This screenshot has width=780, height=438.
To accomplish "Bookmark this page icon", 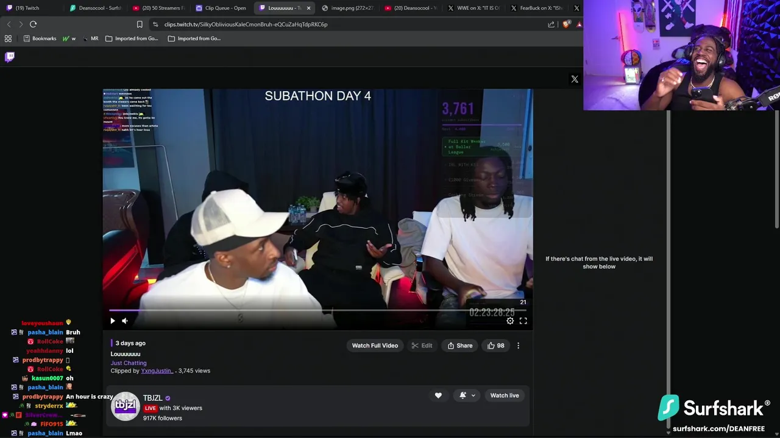I will coord(140,24).
